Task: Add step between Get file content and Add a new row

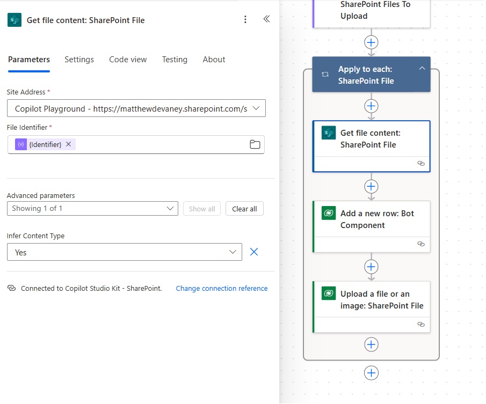Action: [x=371, y=186]
